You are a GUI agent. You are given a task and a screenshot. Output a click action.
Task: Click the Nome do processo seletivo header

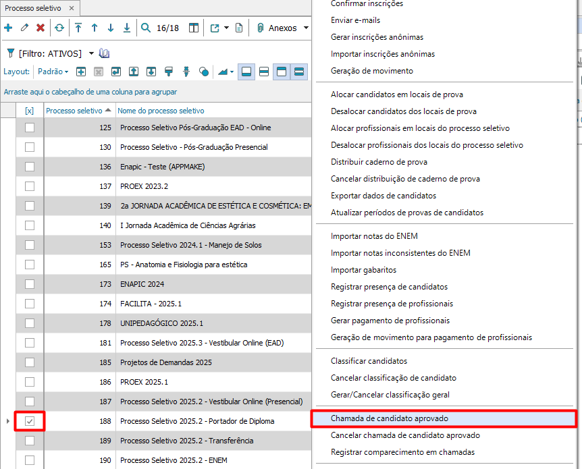pos(161,111)
